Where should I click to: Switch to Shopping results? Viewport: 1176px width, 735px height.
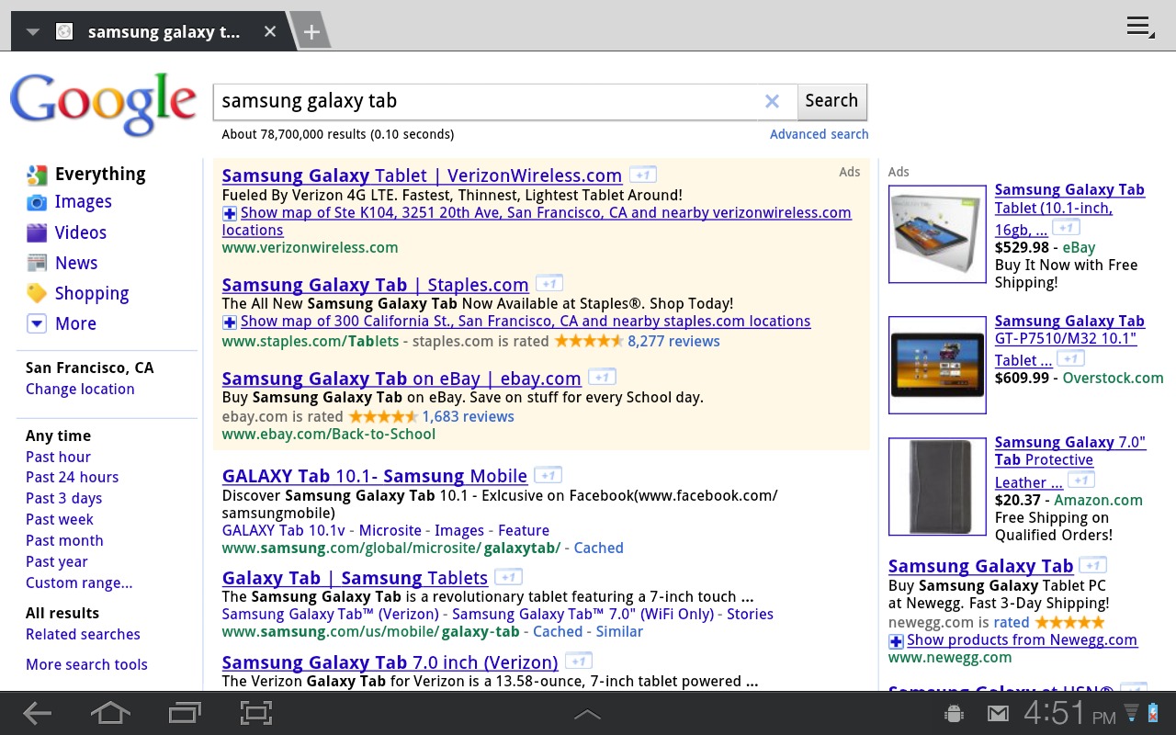coord(92,293)
